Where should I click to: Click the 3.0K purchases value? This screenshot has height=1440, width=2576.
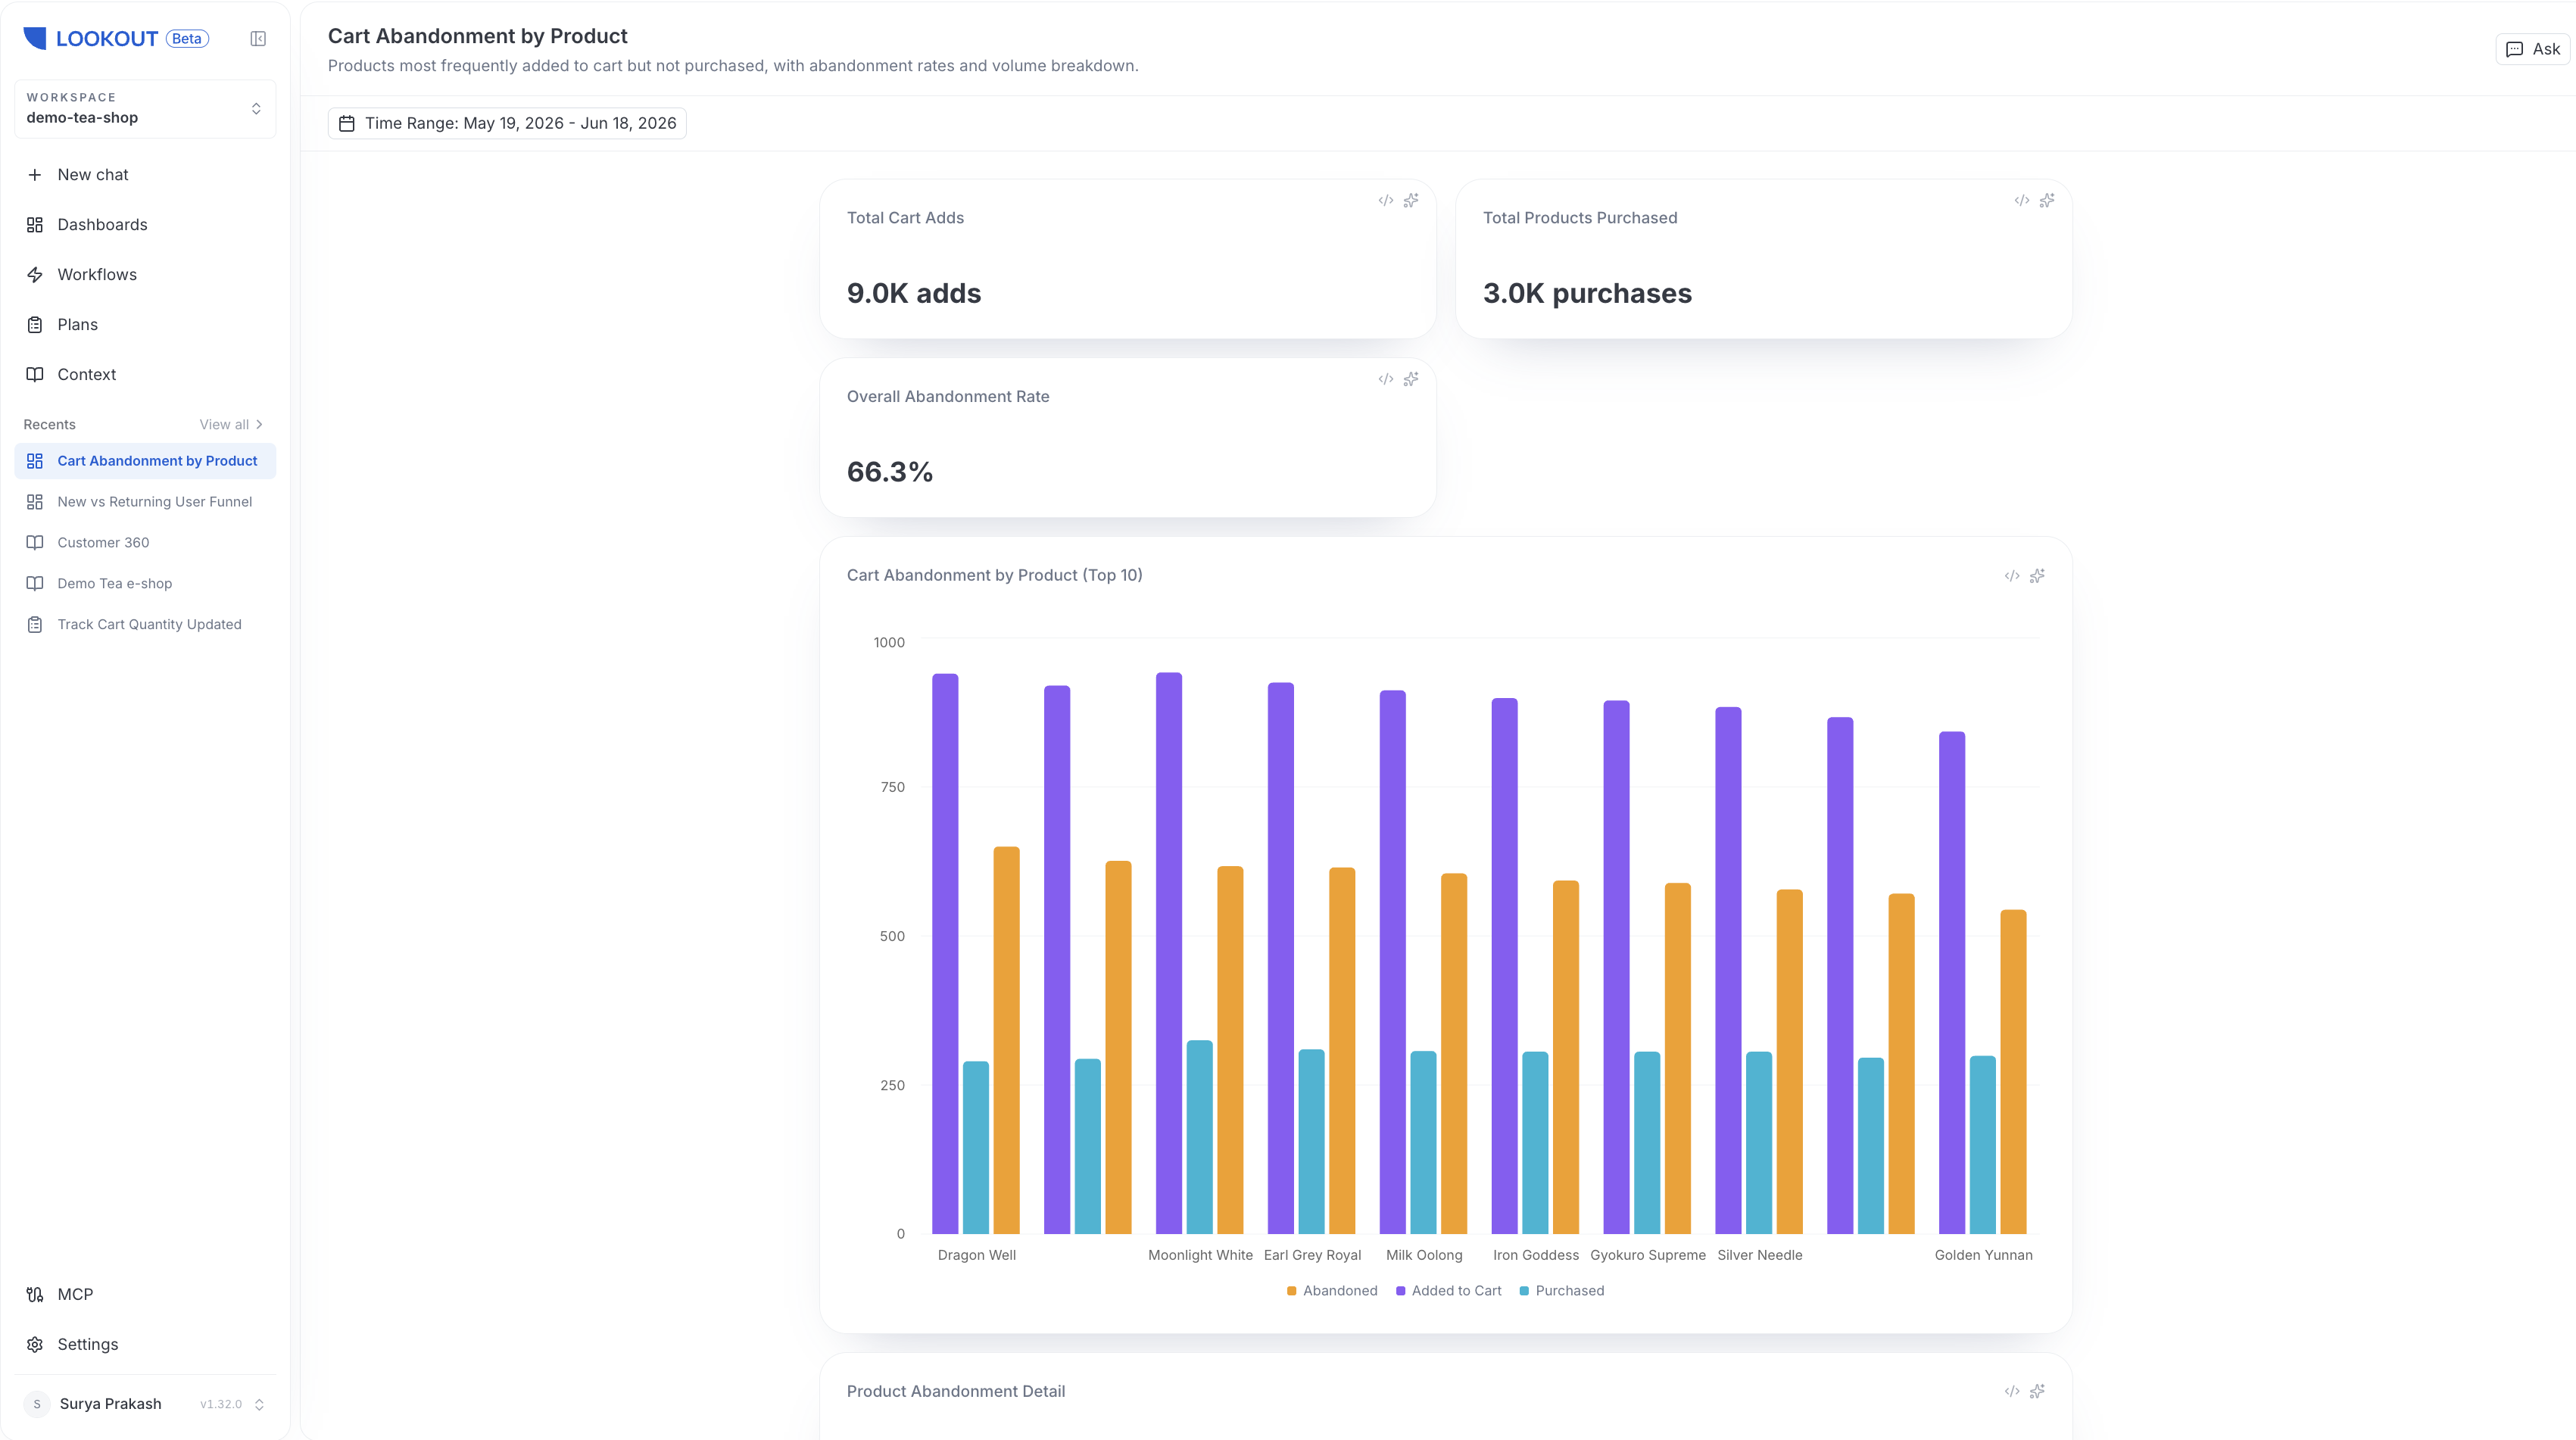click(1587, 294)
